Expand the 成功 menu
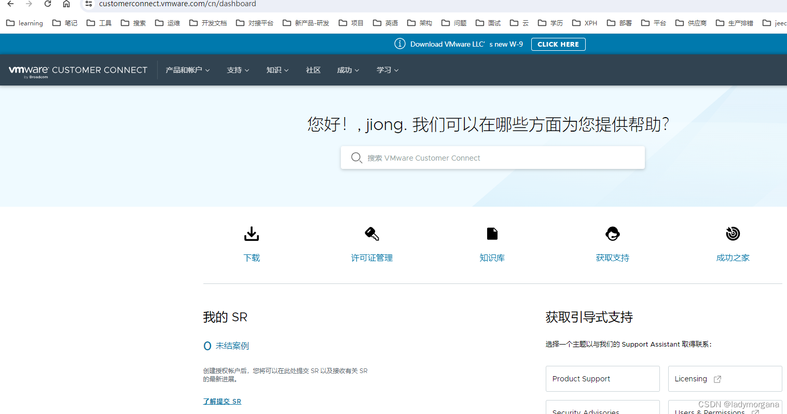 point(348,70)
